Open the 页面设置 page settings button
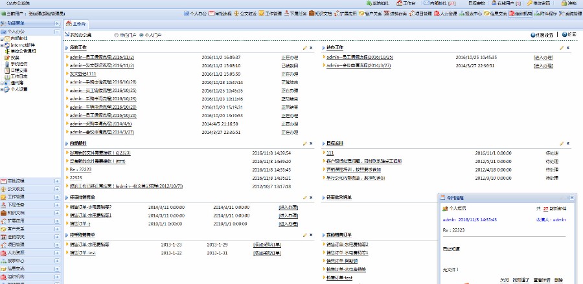 pos(542,35)
